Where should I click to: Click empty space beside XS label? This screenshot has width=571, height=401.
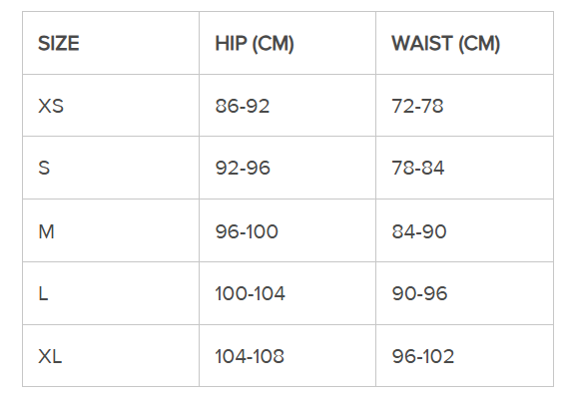click(131, 106)
